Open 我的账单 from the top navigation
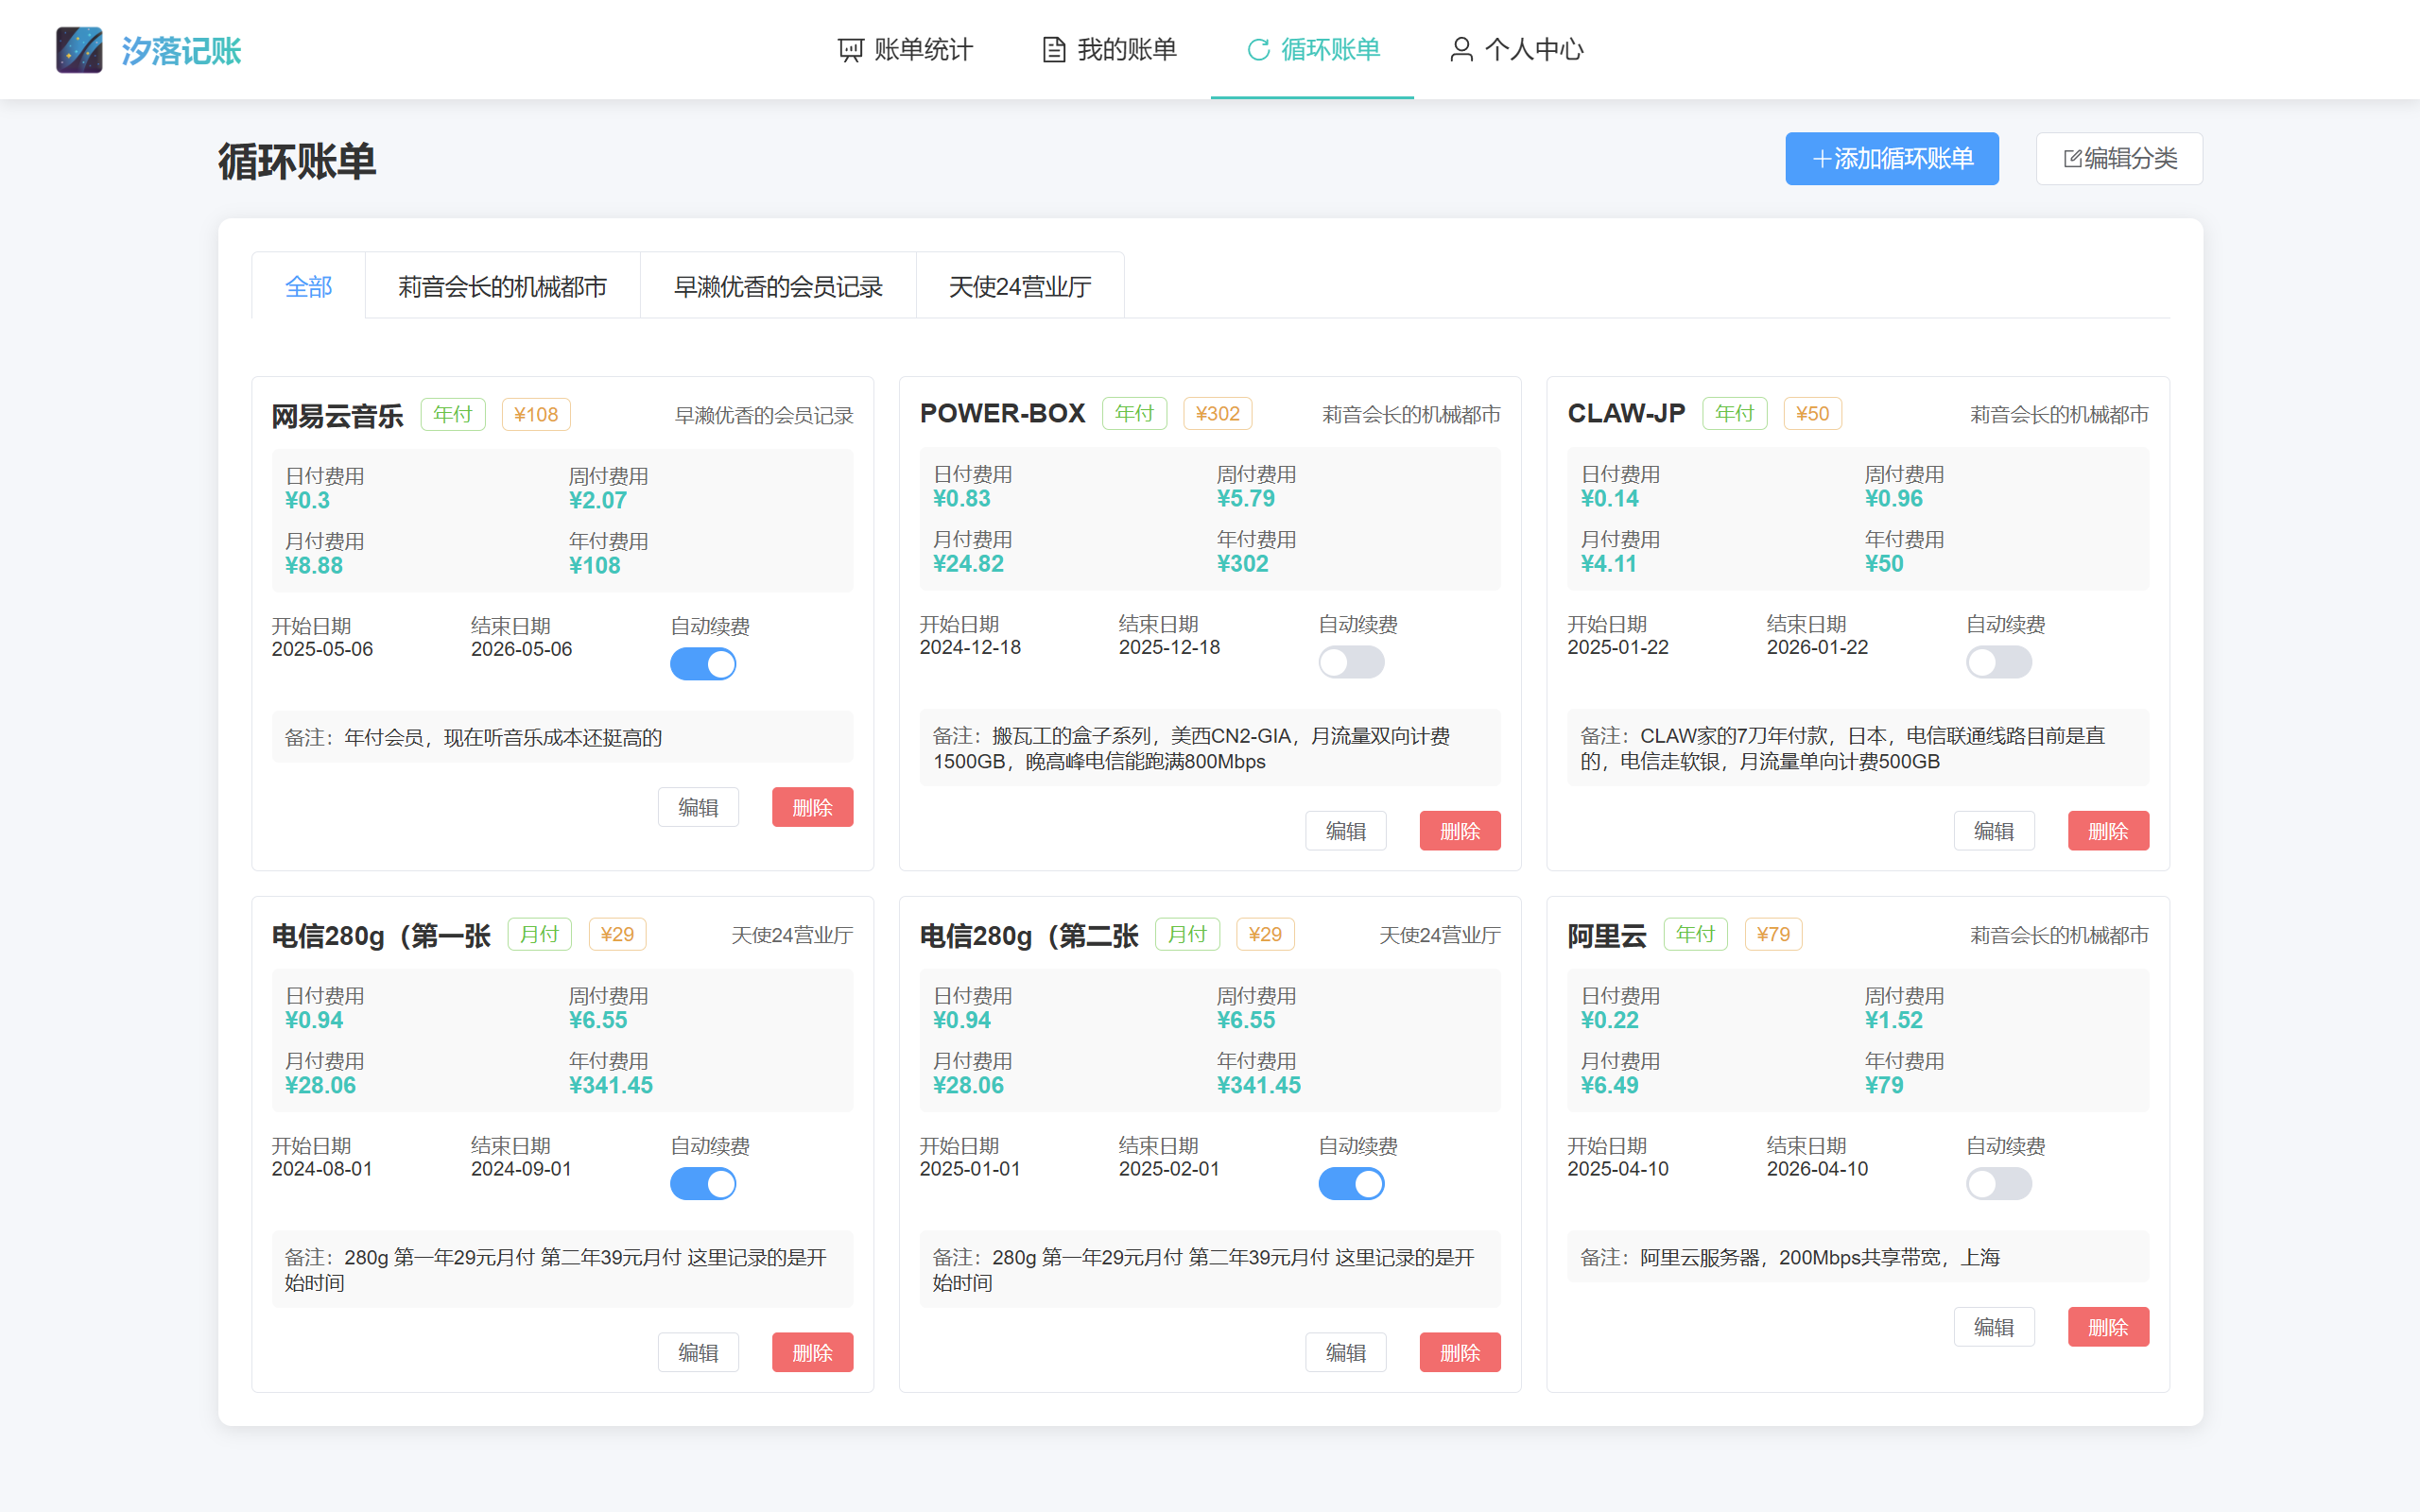Screen dimensions: 2420x1512 [x=1109, y=49]
